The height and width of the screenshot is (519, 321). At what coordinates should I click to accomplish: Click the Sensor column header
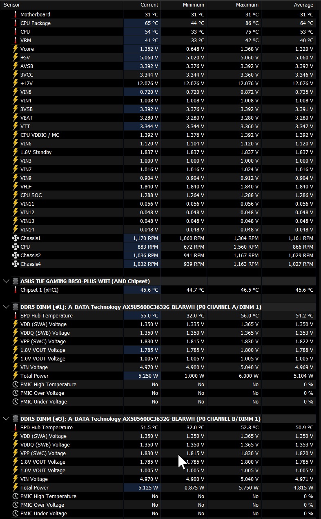(x=12, y=5)
